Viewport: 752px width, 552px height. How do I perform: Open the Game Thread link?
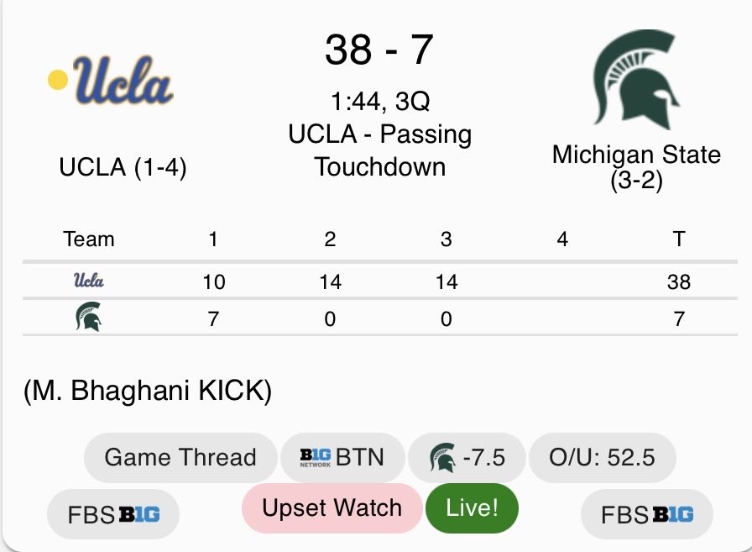180,457
